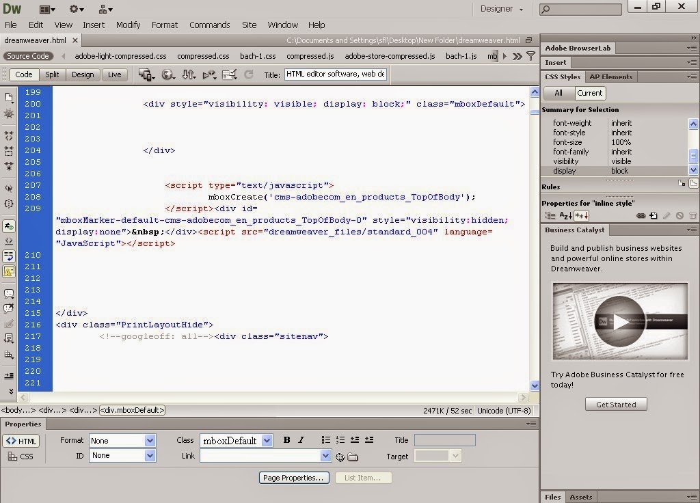Click Unordered List icon
This screenshot has height=503, width=700.
coord(326,440)
